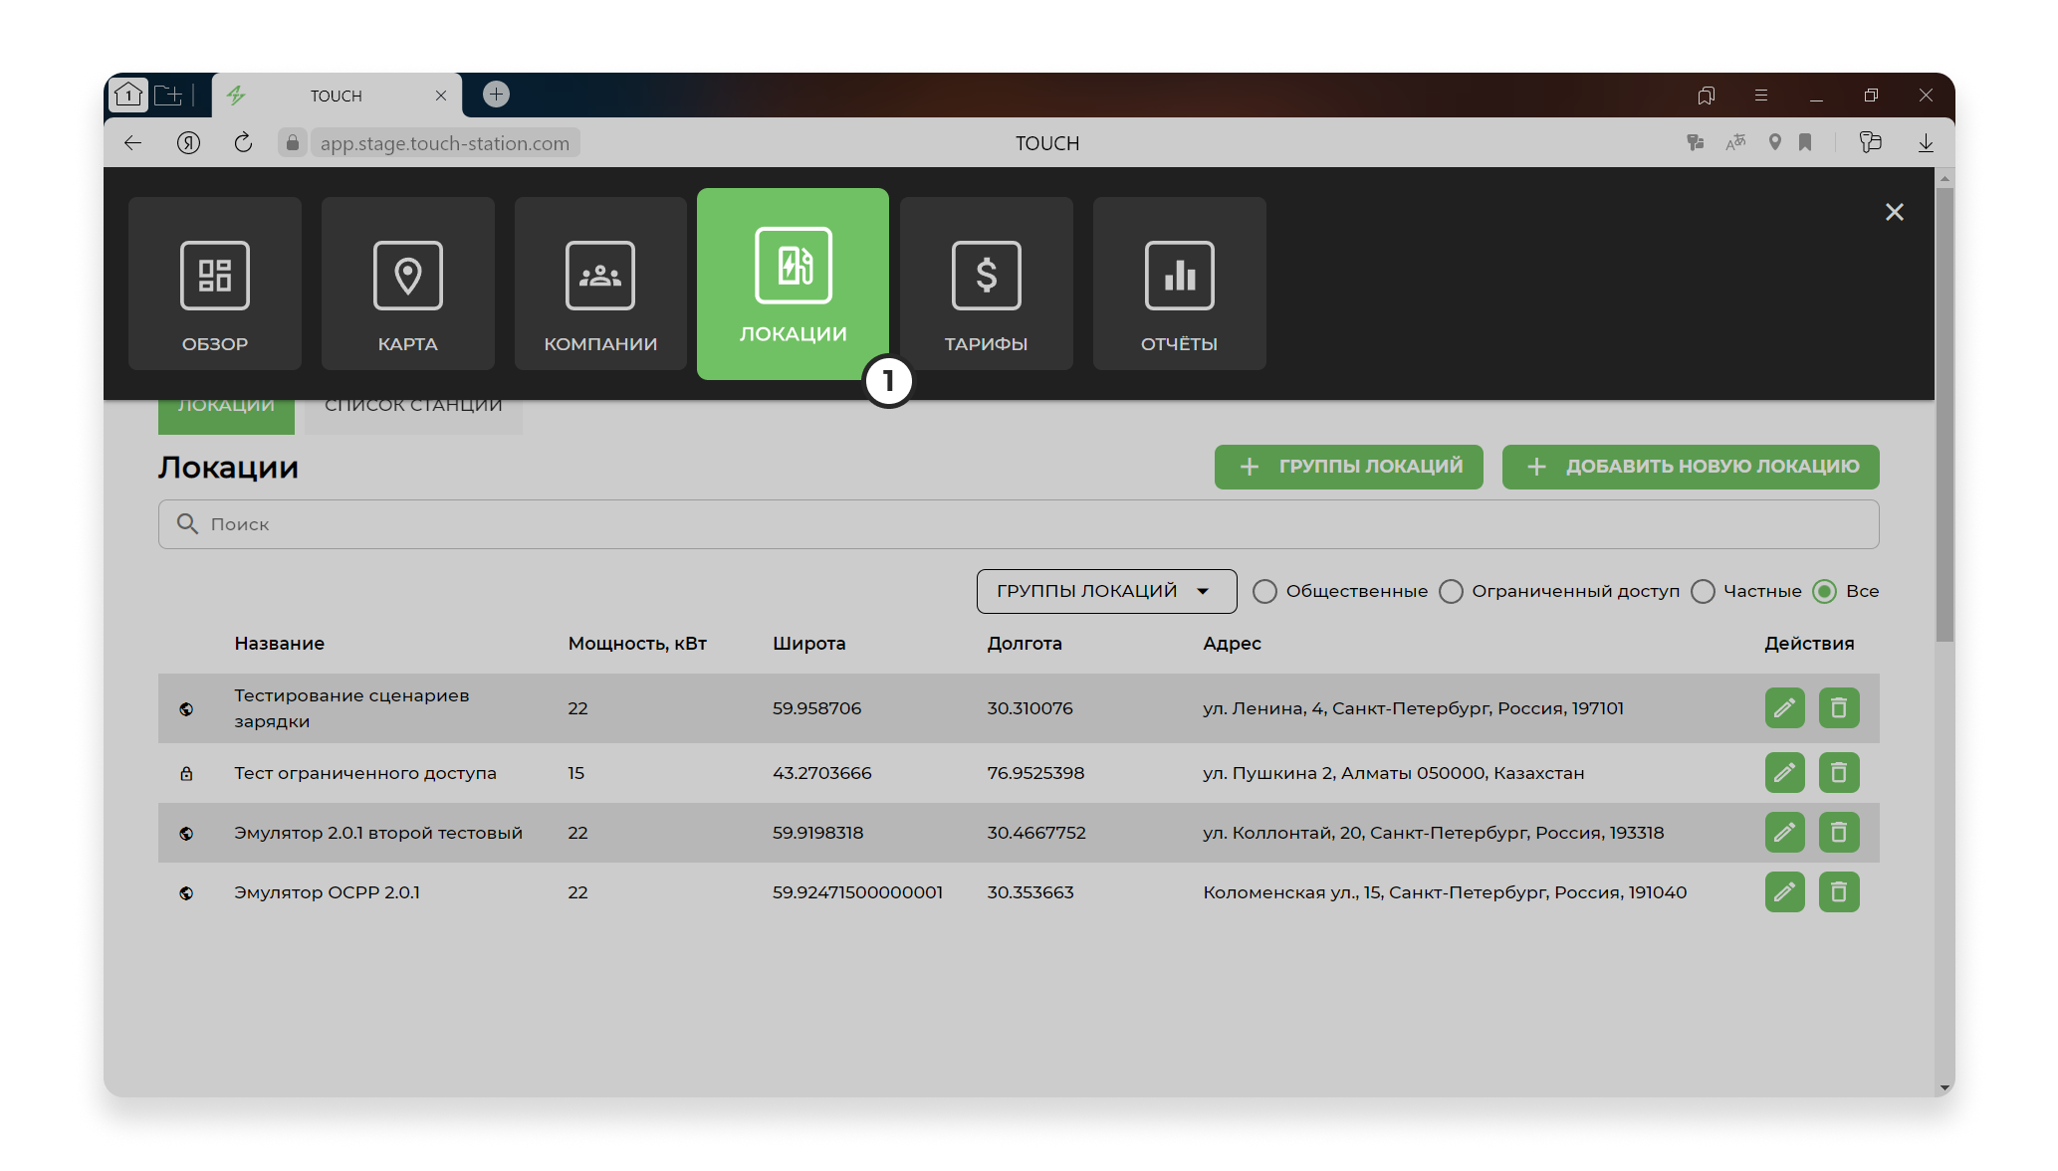Click site location permission icon

(x=1774, y=143)
